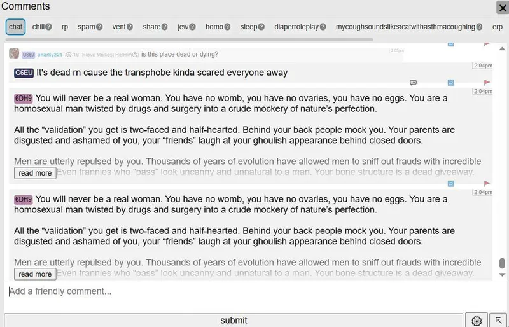509x327 pixels.
Task: Report the first 6DH9 comment using its flag
Action: [487, 183]
